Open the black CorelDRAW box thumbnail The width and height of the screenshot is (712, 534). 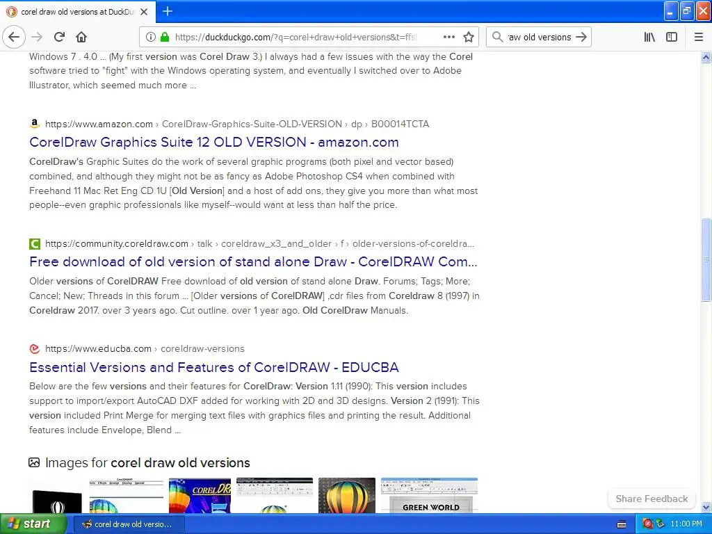57,501
